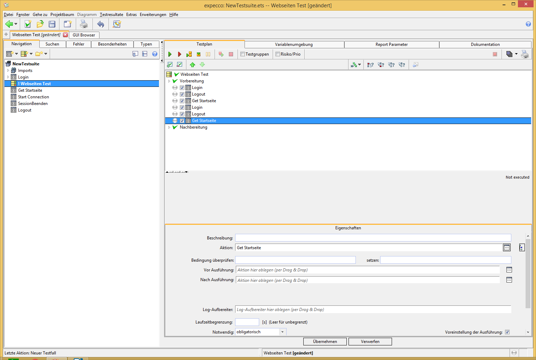The image size is (536, 360).
Task: Click the open folder icon in toolbar
Action: (x=40, y=24)
